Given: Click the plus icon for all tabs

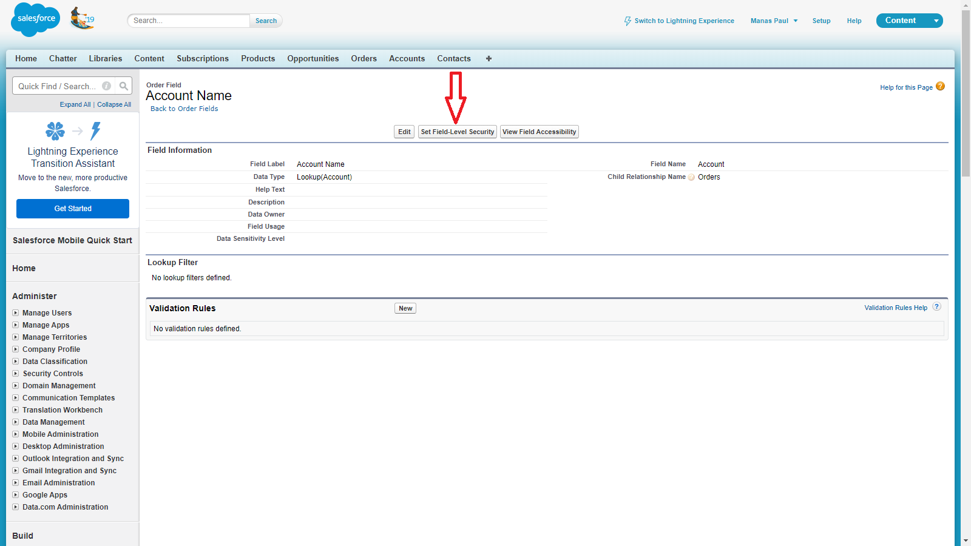Looking at the screenshot, I should [x=489, y=59].
